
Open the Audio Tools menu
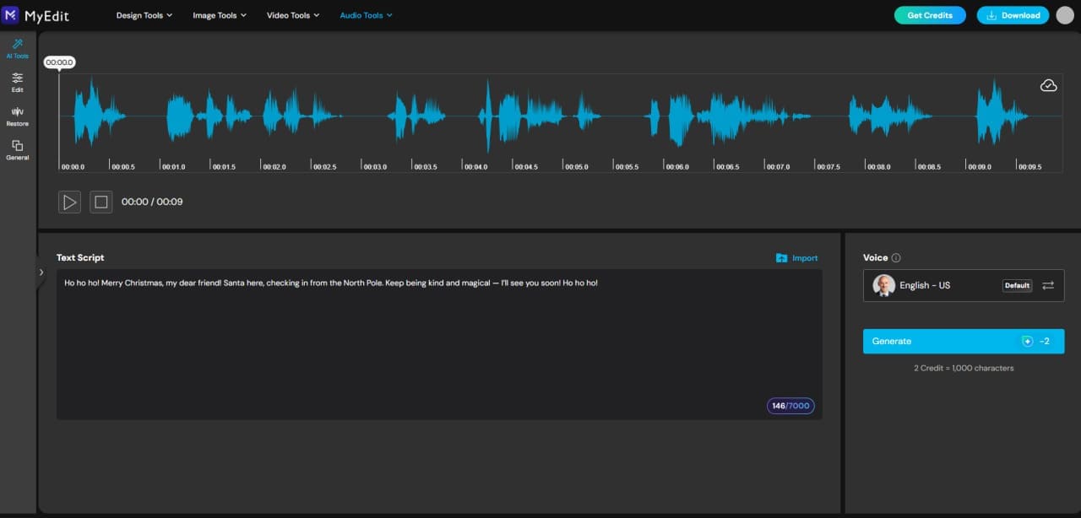click(x=366, y=15)
